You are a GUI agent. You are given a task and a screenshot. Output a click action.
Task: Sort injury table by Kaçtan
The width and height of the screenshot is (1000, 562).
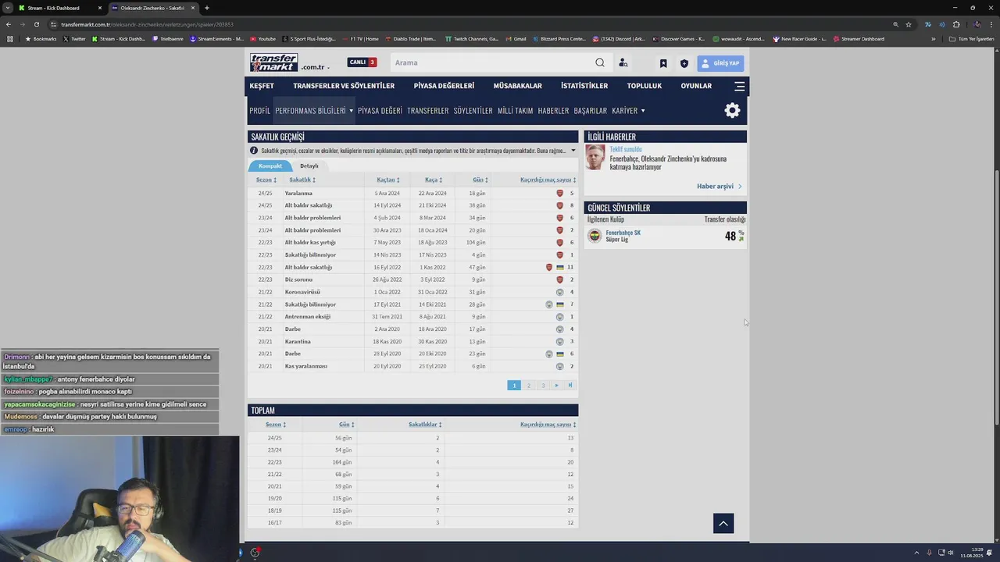pos(388,180)
